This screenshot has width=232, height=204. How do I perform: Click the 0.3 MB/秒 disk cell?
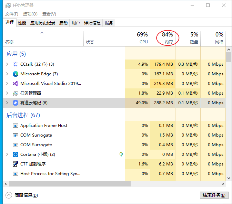pyautogui.click(x=188, y=64)
